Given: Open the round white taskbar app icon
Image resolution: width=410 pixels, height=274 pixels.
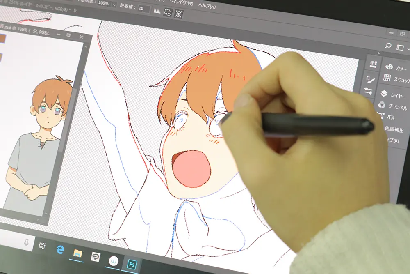Looking at the screenshot, I should pyautogui.click(x=114, y=260).
